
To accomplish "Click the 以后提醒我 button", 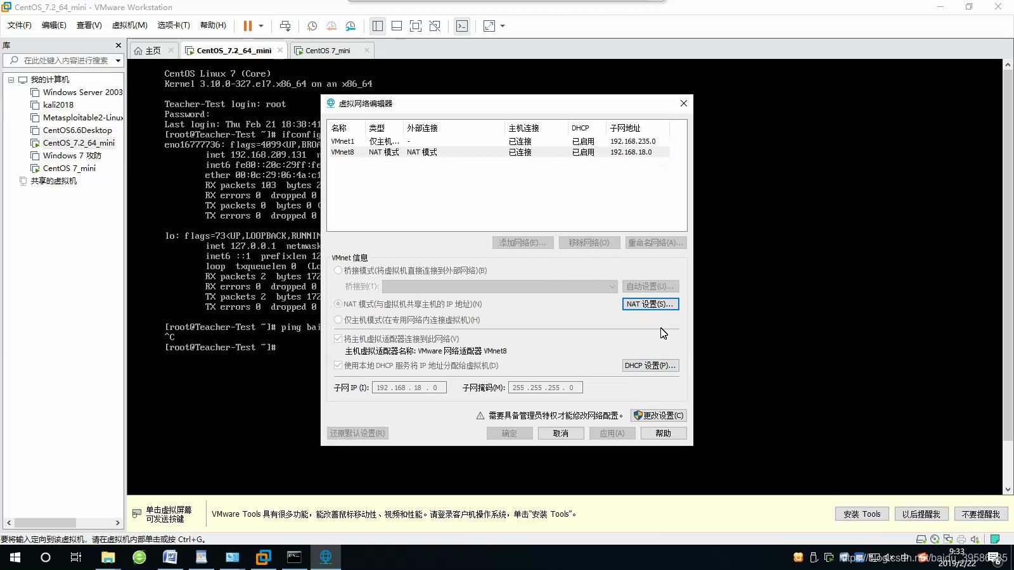I will (x=921, y=514).
